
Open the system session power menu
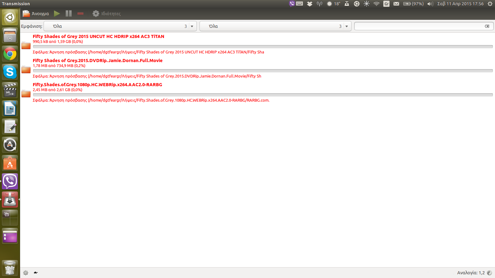coord(490,4)
